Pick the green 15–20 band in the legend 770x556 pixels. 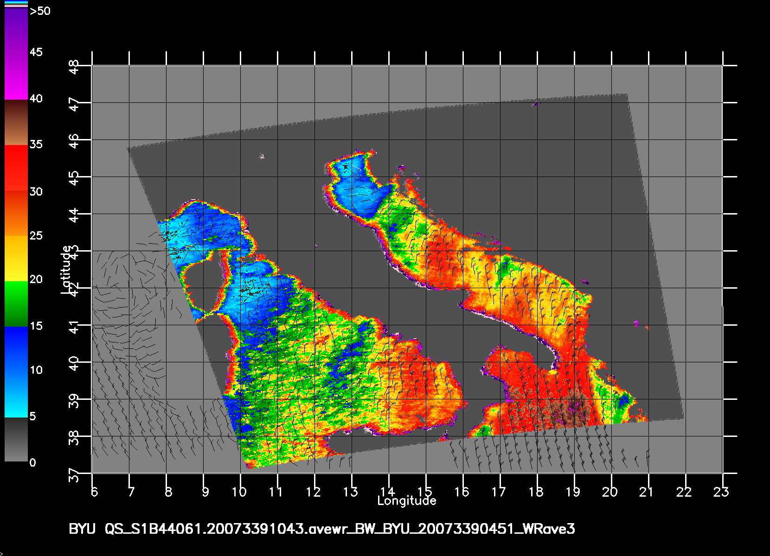tap(16, 304)
